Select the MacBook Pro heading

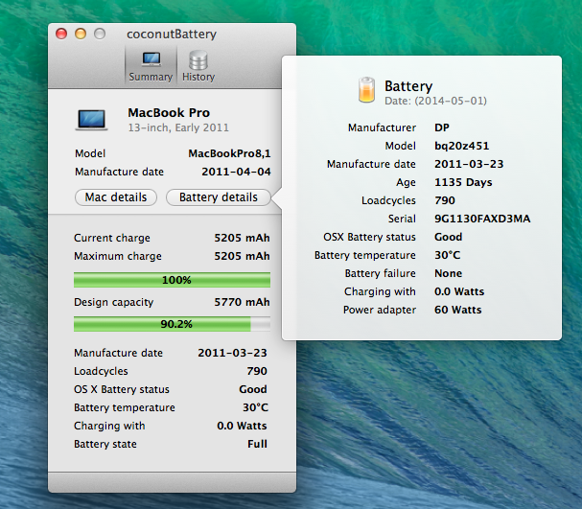coord(169,112)
